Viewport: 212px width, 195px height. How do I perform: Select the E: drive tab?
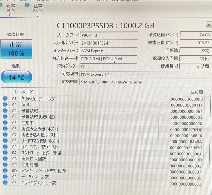pos(38,10)
